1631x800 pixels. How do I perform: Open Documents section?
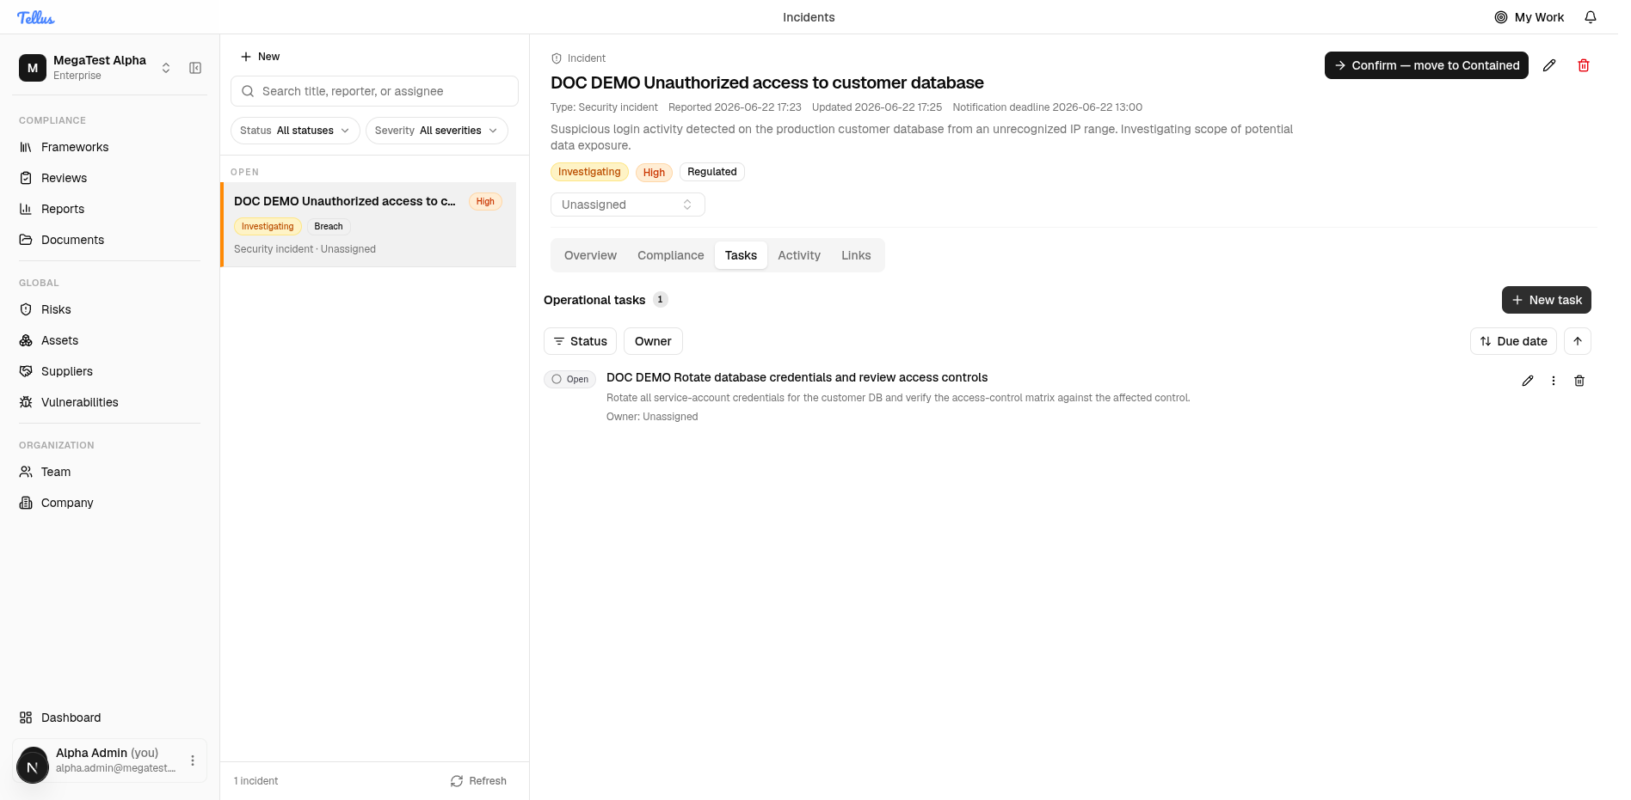click(x=109, y=240)
